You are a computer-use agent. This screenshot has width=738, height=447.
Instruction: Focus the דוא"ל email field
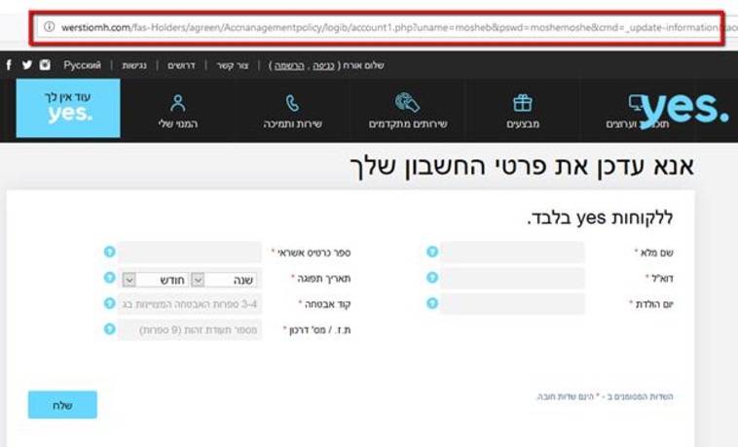(512, 278)
